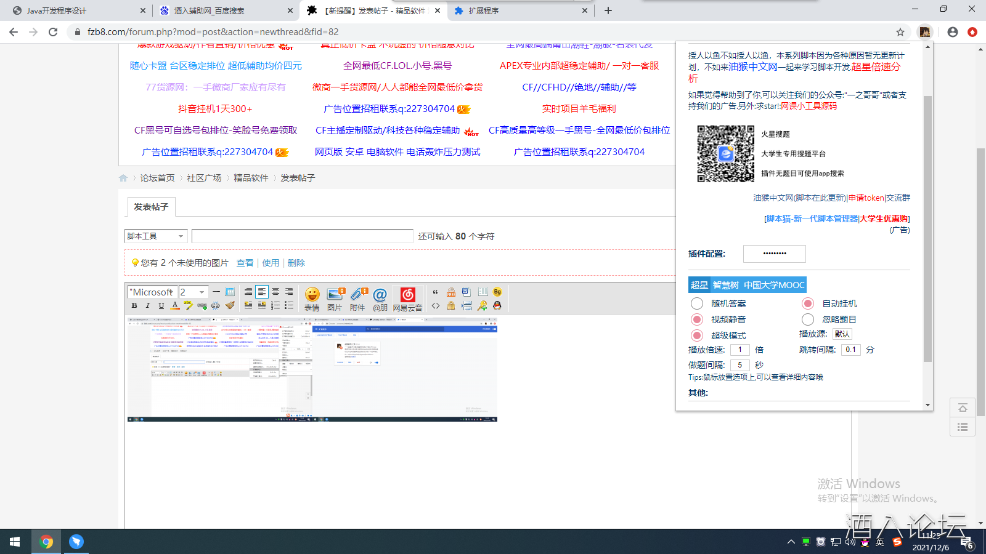
Task: Insert a table with the table icon
Action: click(x=230, y=292)
